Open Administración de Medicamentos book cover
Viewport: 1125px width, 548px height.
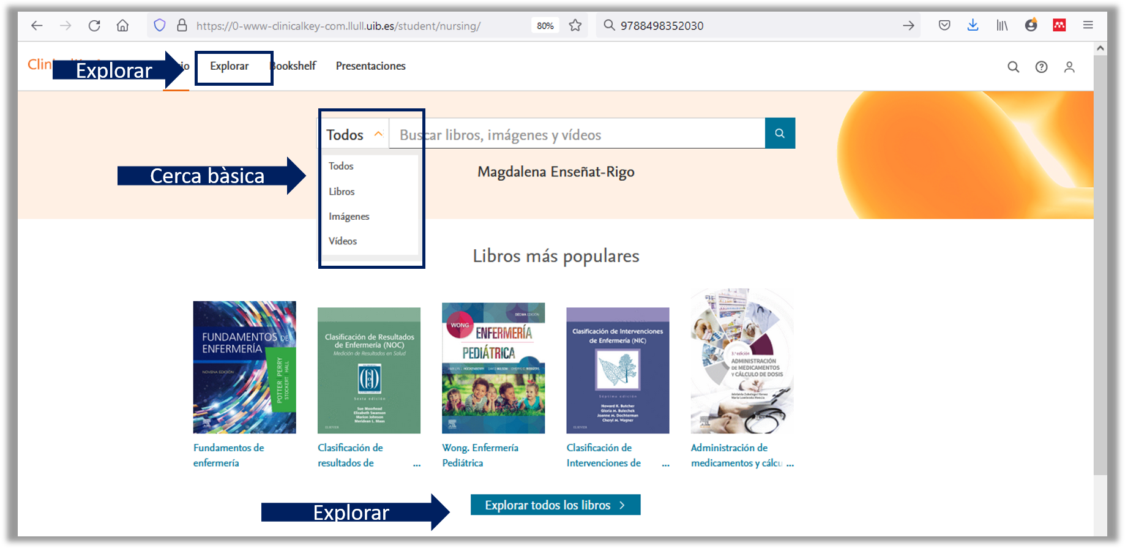pos(742,361)
